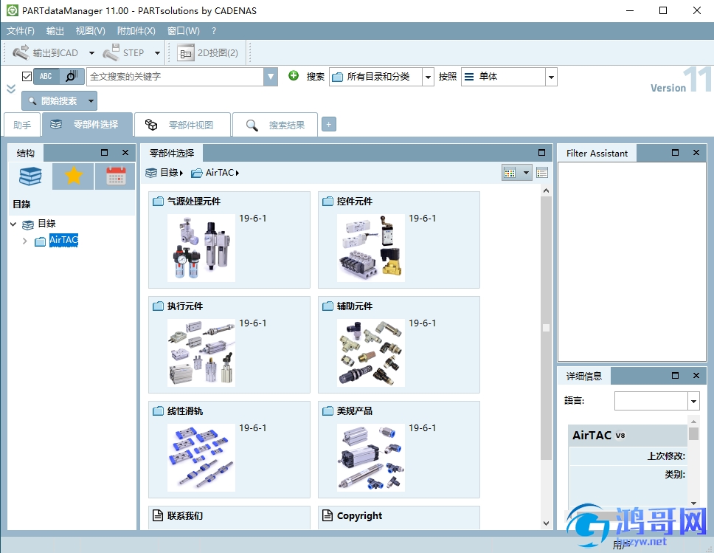Select AirTAC in the catalog tree
The width and height of the screenshot is (714, 553).
click(x=63, y=240)
